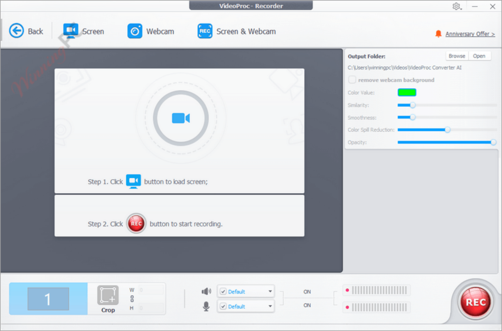The height and width of the screenshot is (331, 502).
Task: Open the settings gear menu
Action: pyautogui.click(x=457, y=6)
